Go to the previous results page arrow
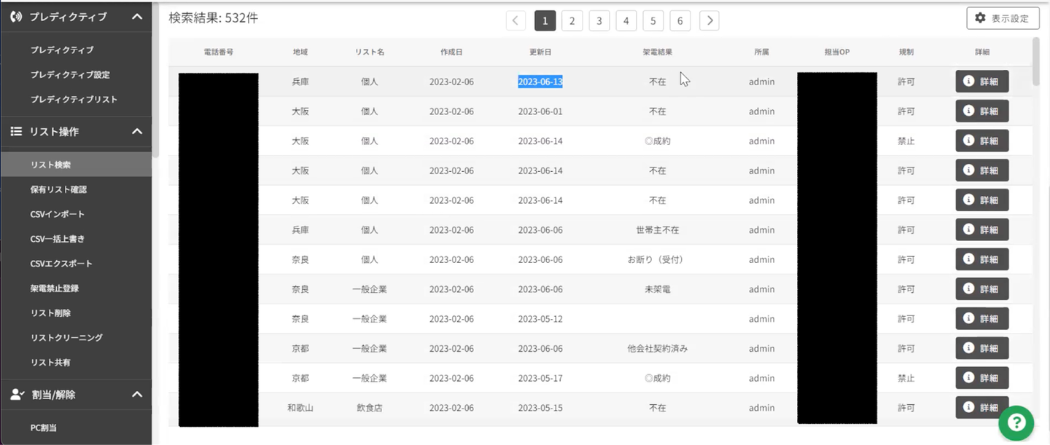The image size is (1050, 445). [x=516, y=21]
